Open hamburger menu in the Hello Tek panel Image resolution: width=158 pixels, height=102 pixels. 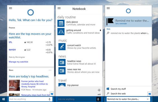pyautogui.click(x=10, y=8)
